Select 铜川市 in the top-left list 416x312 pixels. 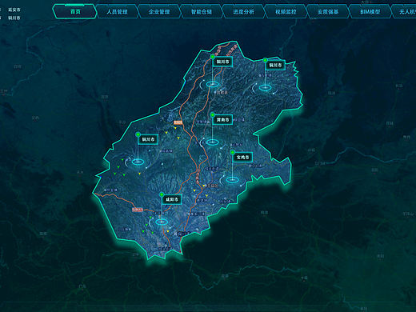click(14, 18)
